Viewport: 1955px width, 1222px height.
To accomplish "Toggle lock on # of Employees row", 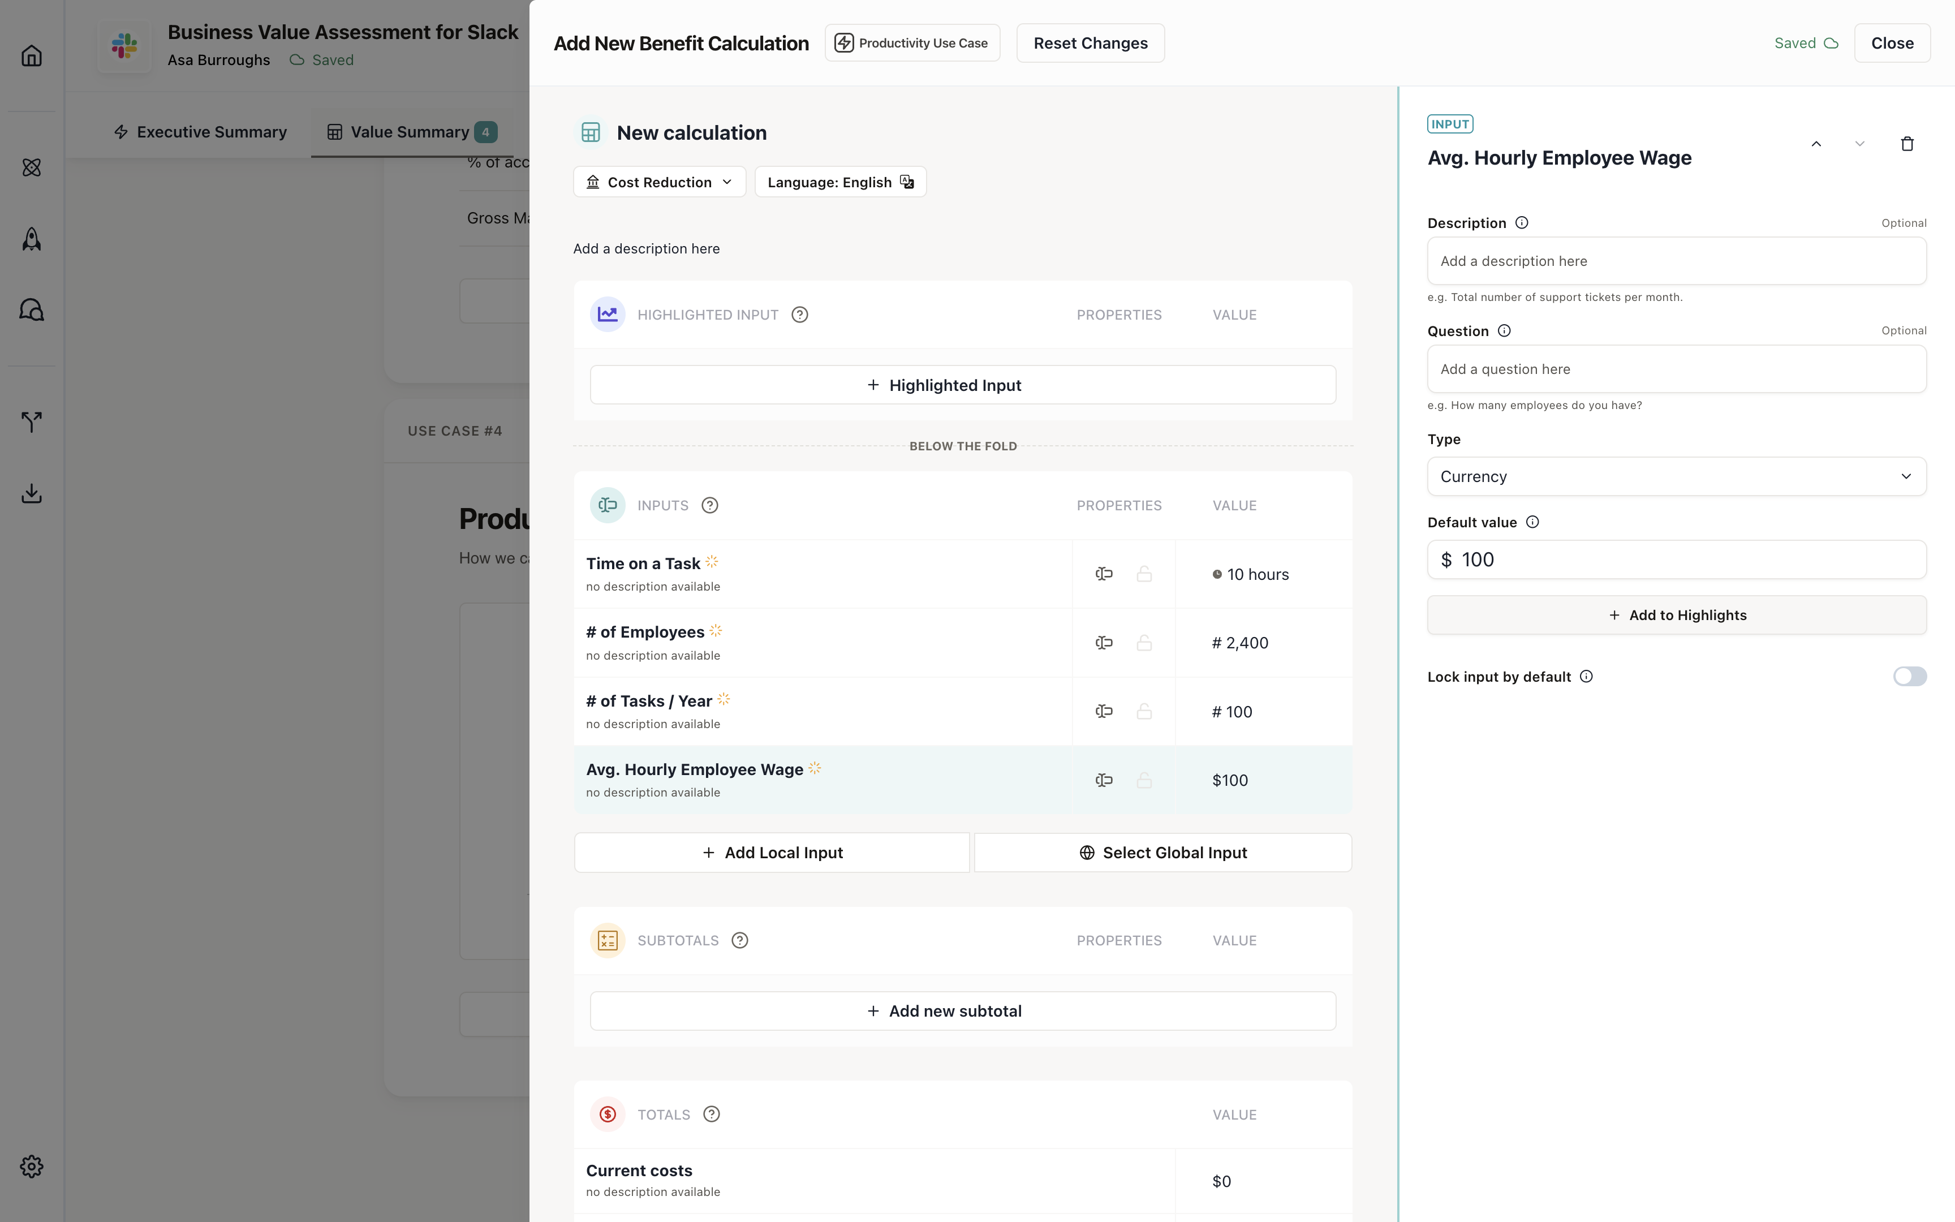I will pyautogui.click(x=1144, y=643).
